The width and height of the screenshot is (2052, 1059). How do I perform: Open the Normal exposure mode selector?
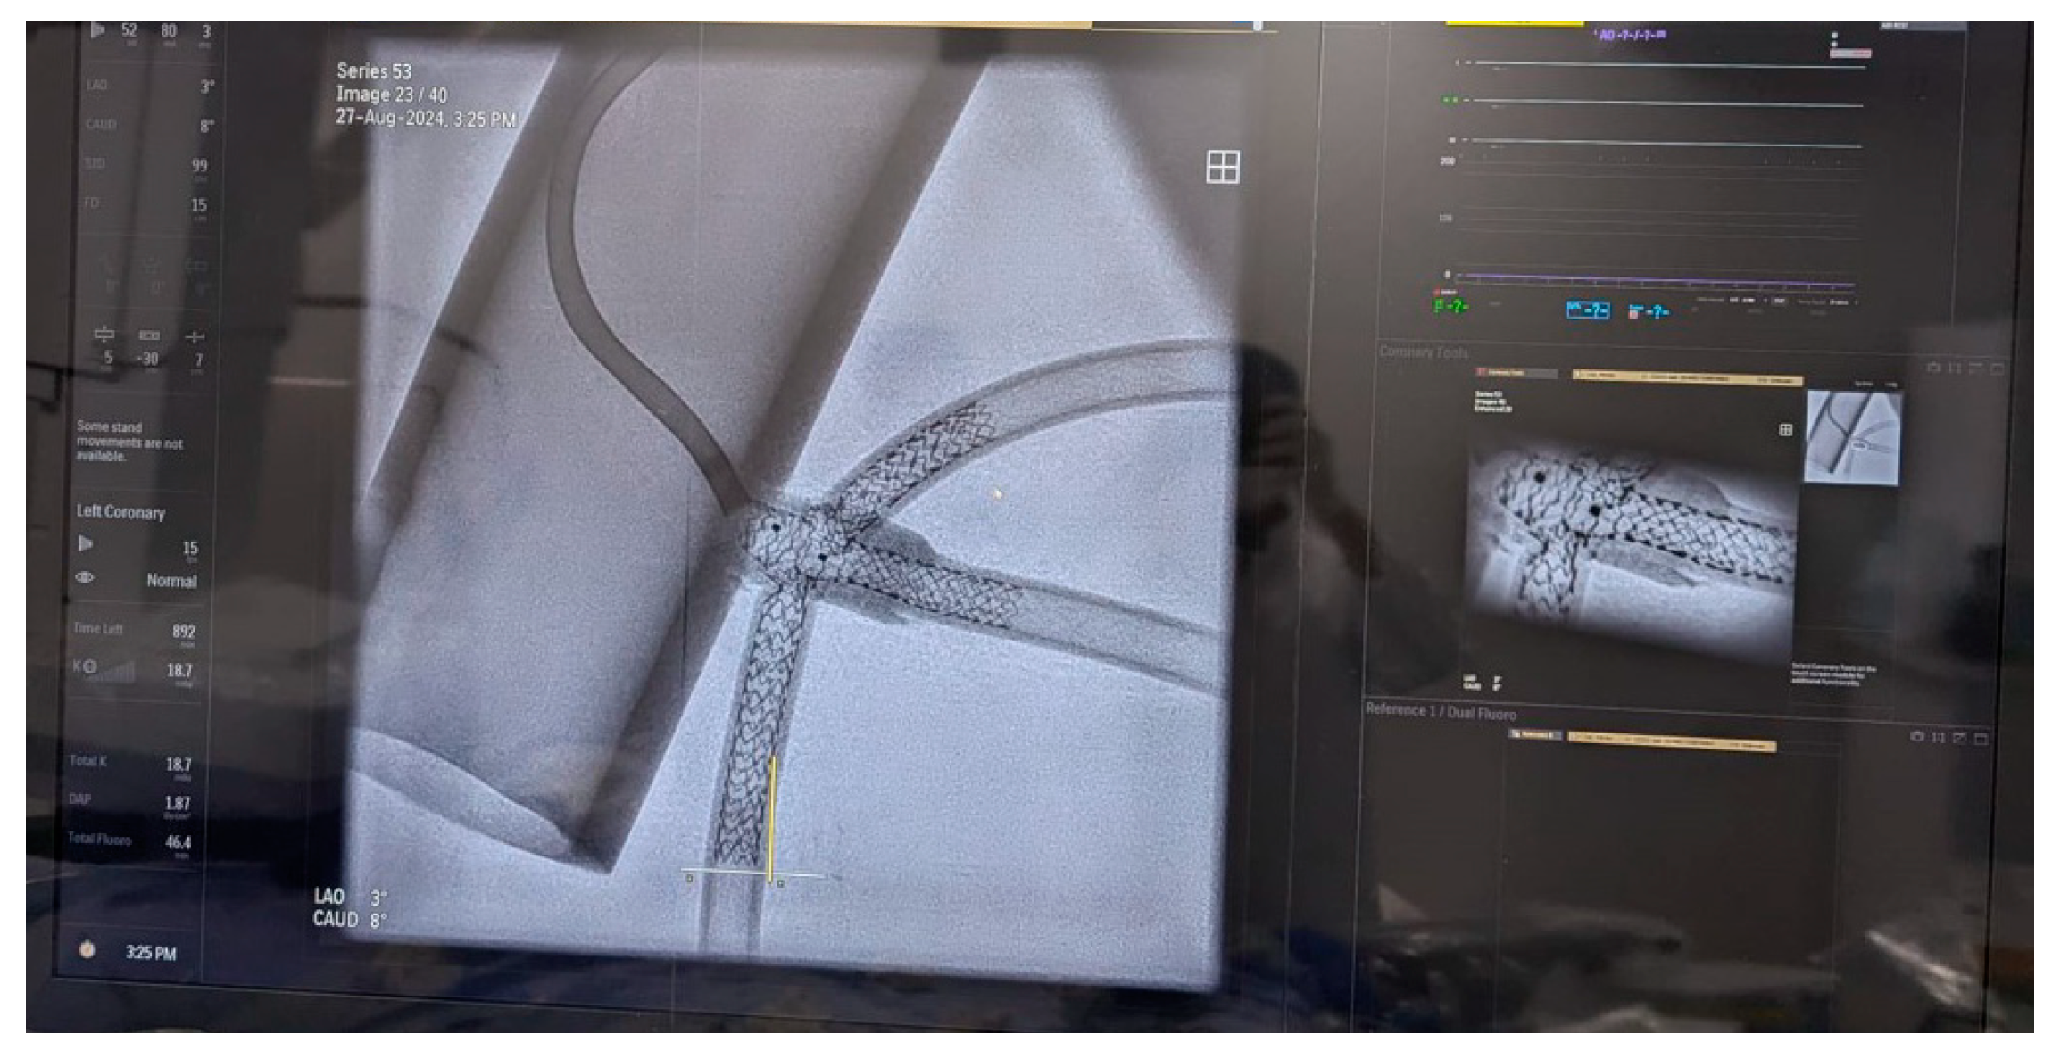click(x=170, y=581)
